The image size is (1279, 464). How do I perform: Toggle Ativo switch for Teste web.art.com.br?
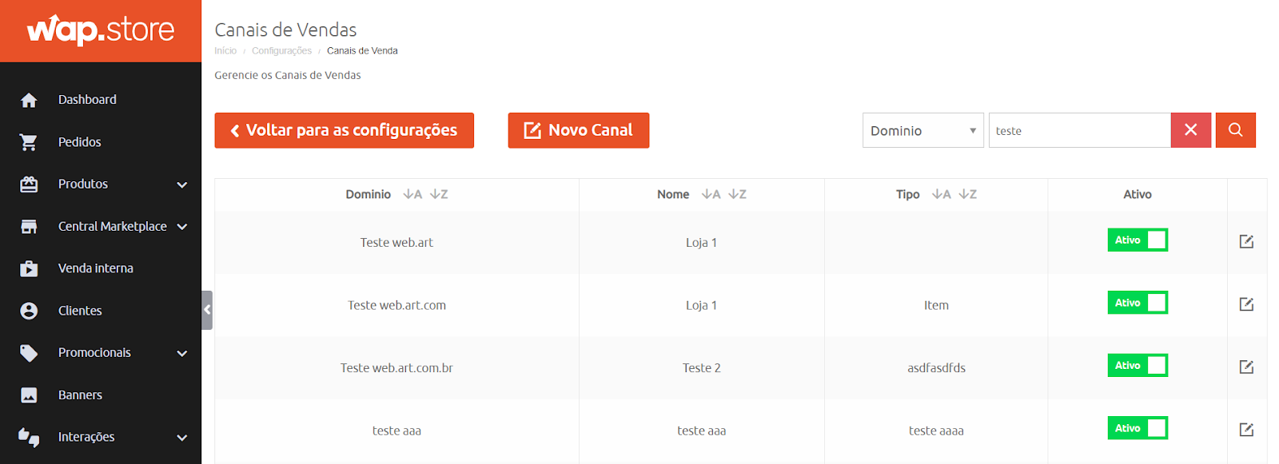[x=1138, y=365]
